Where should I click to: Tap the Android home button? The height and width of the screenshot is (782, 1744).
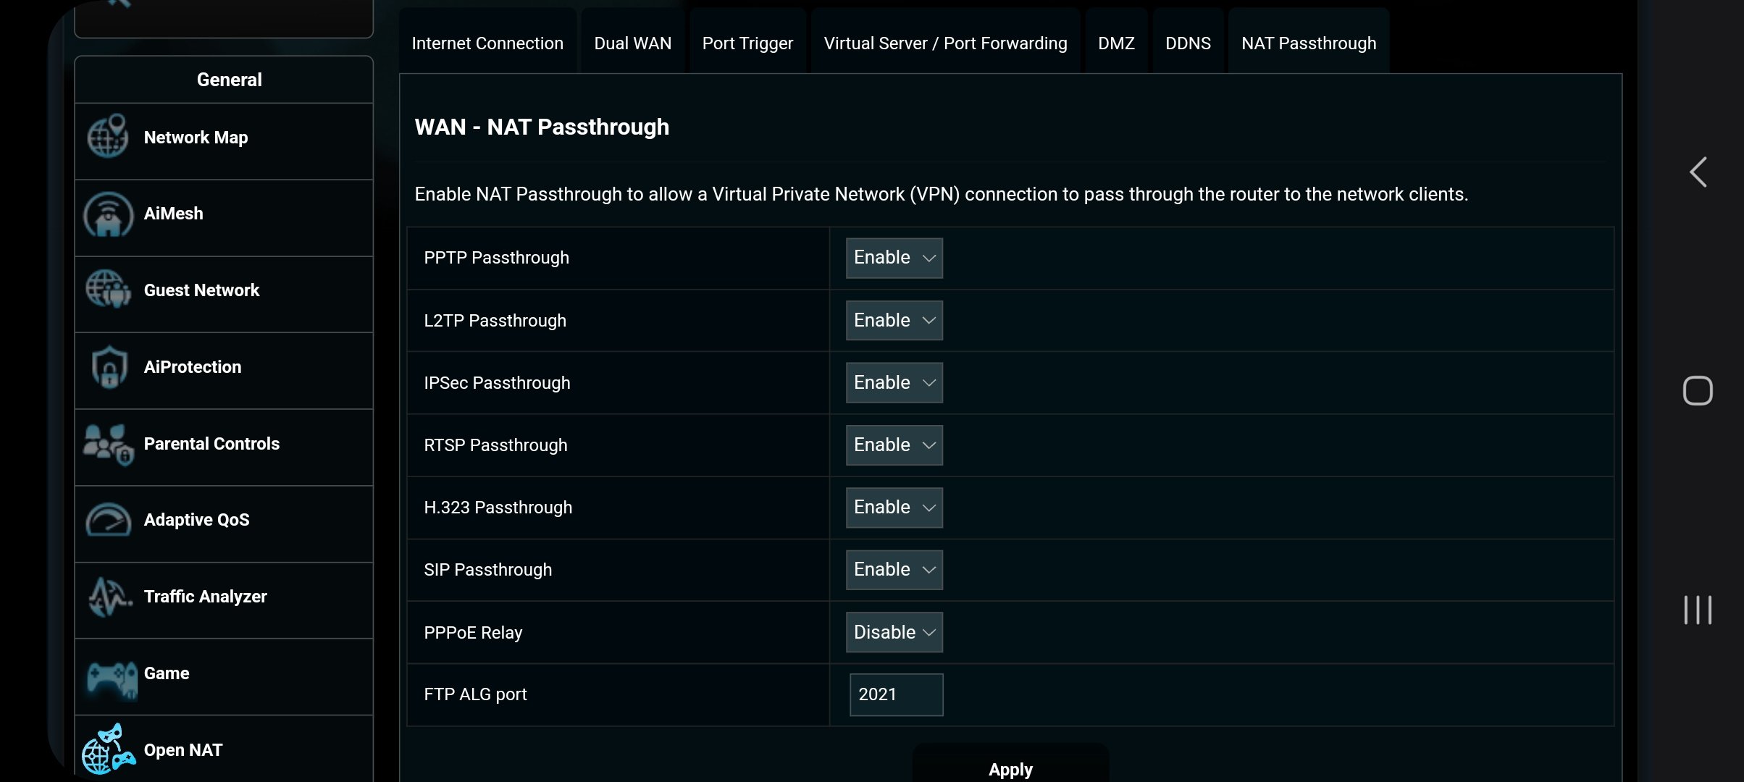click(1698, 391)
